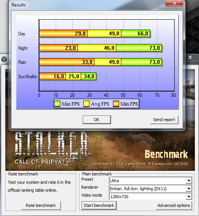Click the Send report button

[164, 120]
